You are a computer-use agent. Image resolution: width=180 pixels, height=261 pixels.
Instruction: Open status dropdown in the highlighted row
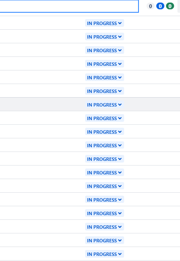[105, 105]
